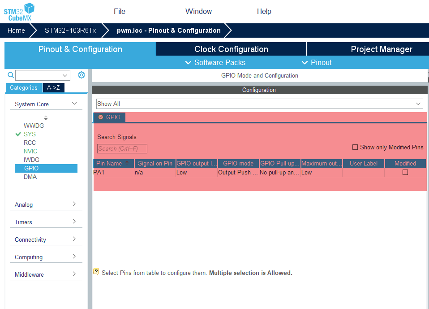Click the Output Push mode cell
The width and height of the screenshot is (429, 309).
pyautogui.click(x=238, y=173)
